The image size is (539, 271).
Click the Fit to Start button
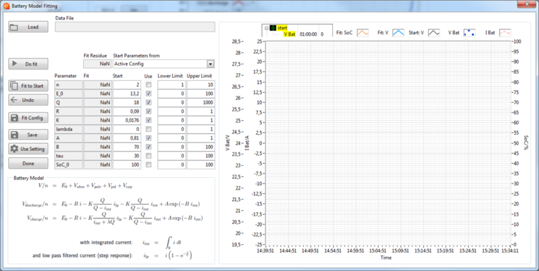tap(28, 86)
